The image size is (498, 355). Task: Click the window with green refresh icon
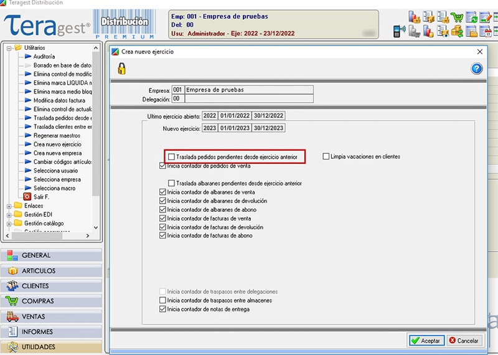(x=471, y=17)
